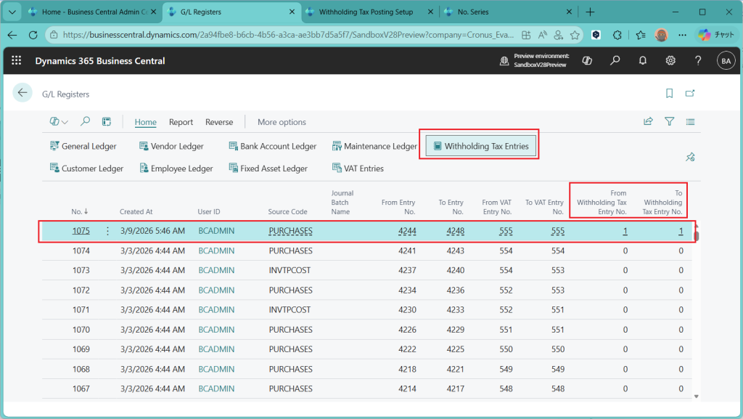Open the Report menu
Screen dimensions: 743x419
(x=181, y=122)
